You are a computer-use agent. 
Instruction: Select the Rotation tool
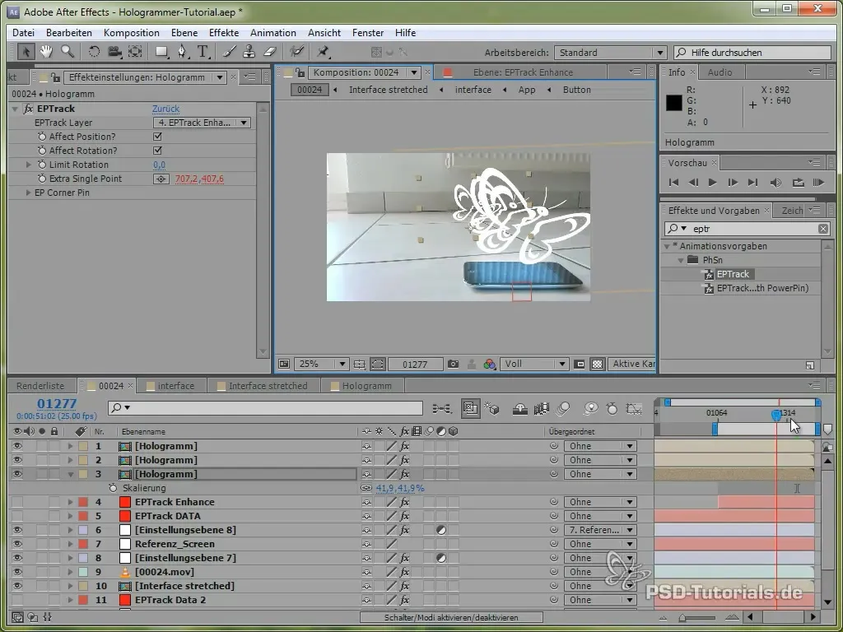[x=94, y=52]
